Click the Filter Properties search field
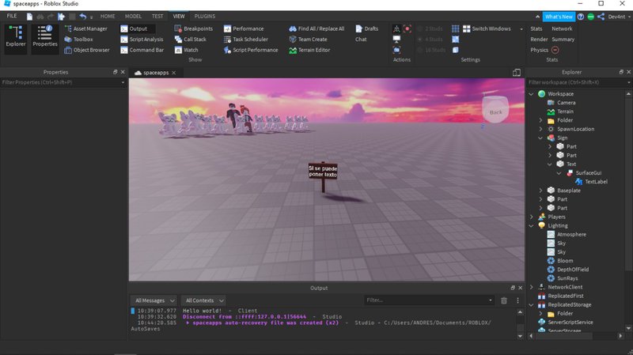This screenshot has width=633, height=355. pyautogui.click(x=63, y=82)
